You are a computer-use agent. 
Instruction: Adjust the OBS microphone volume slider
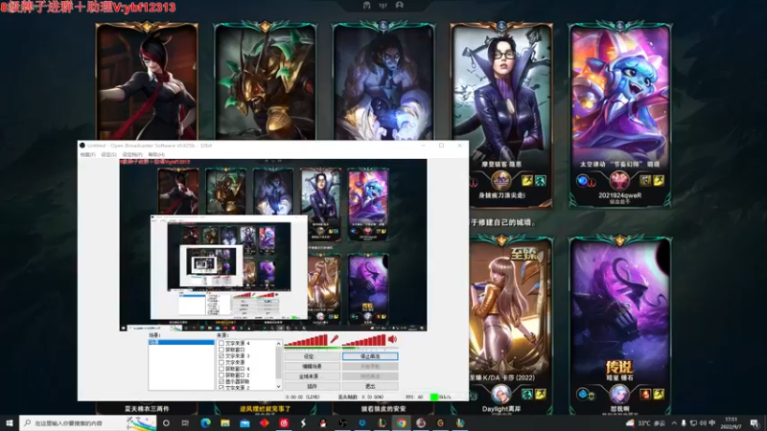[306, 340]
